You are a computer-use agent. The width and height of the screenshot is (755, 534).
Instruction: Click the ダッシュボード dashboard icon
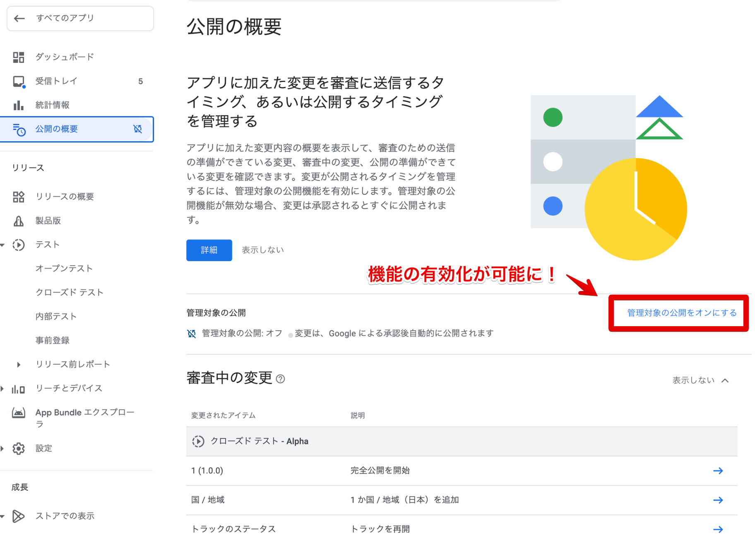pos(19,57)
